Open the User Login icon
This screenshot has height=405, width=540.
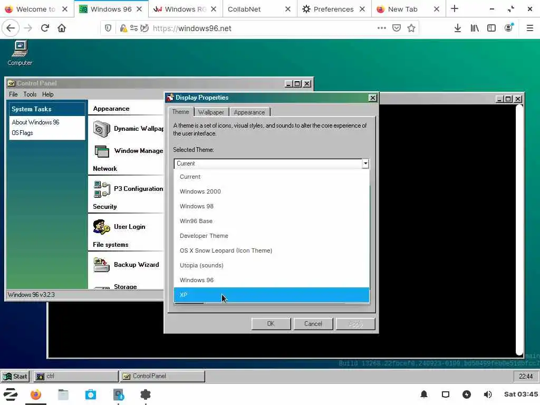pyautogui.click(x=102, y=227)
